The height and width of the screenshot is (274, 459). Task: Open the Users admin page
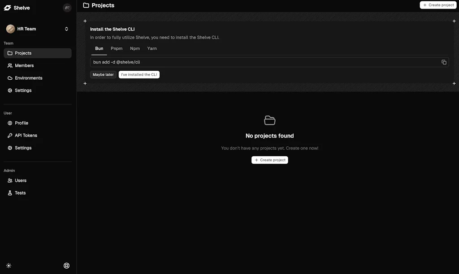coord(20,180)
